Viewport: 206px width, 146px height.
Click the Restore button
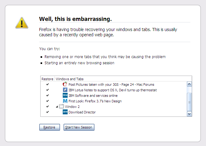(x=50, y=127)
